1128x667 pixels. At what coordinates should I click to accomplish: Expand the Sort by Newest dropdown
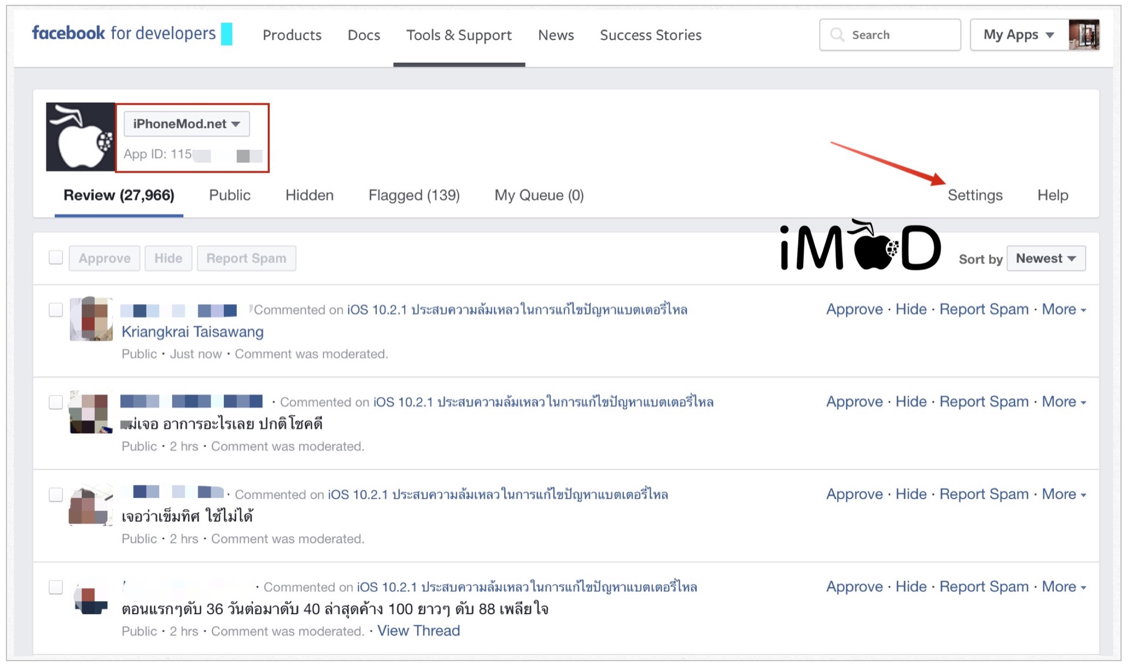(x=1046, y=258)
